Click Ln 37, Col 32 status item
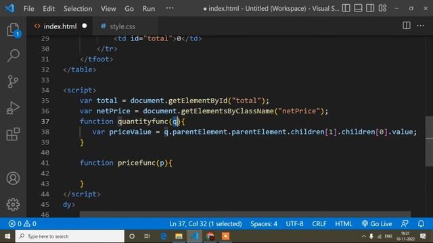 206,223
